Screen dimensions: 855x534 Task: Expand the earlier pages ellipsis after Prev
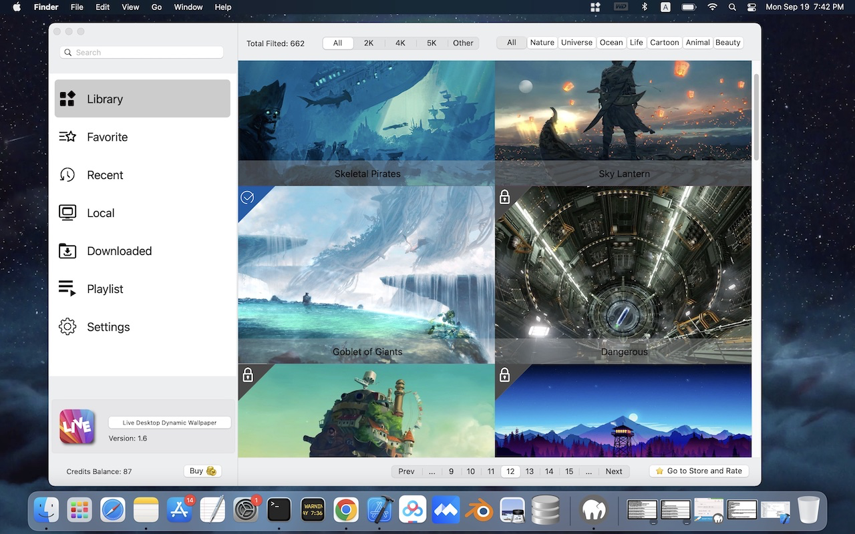pyautogui.click(x=432, y=471)
